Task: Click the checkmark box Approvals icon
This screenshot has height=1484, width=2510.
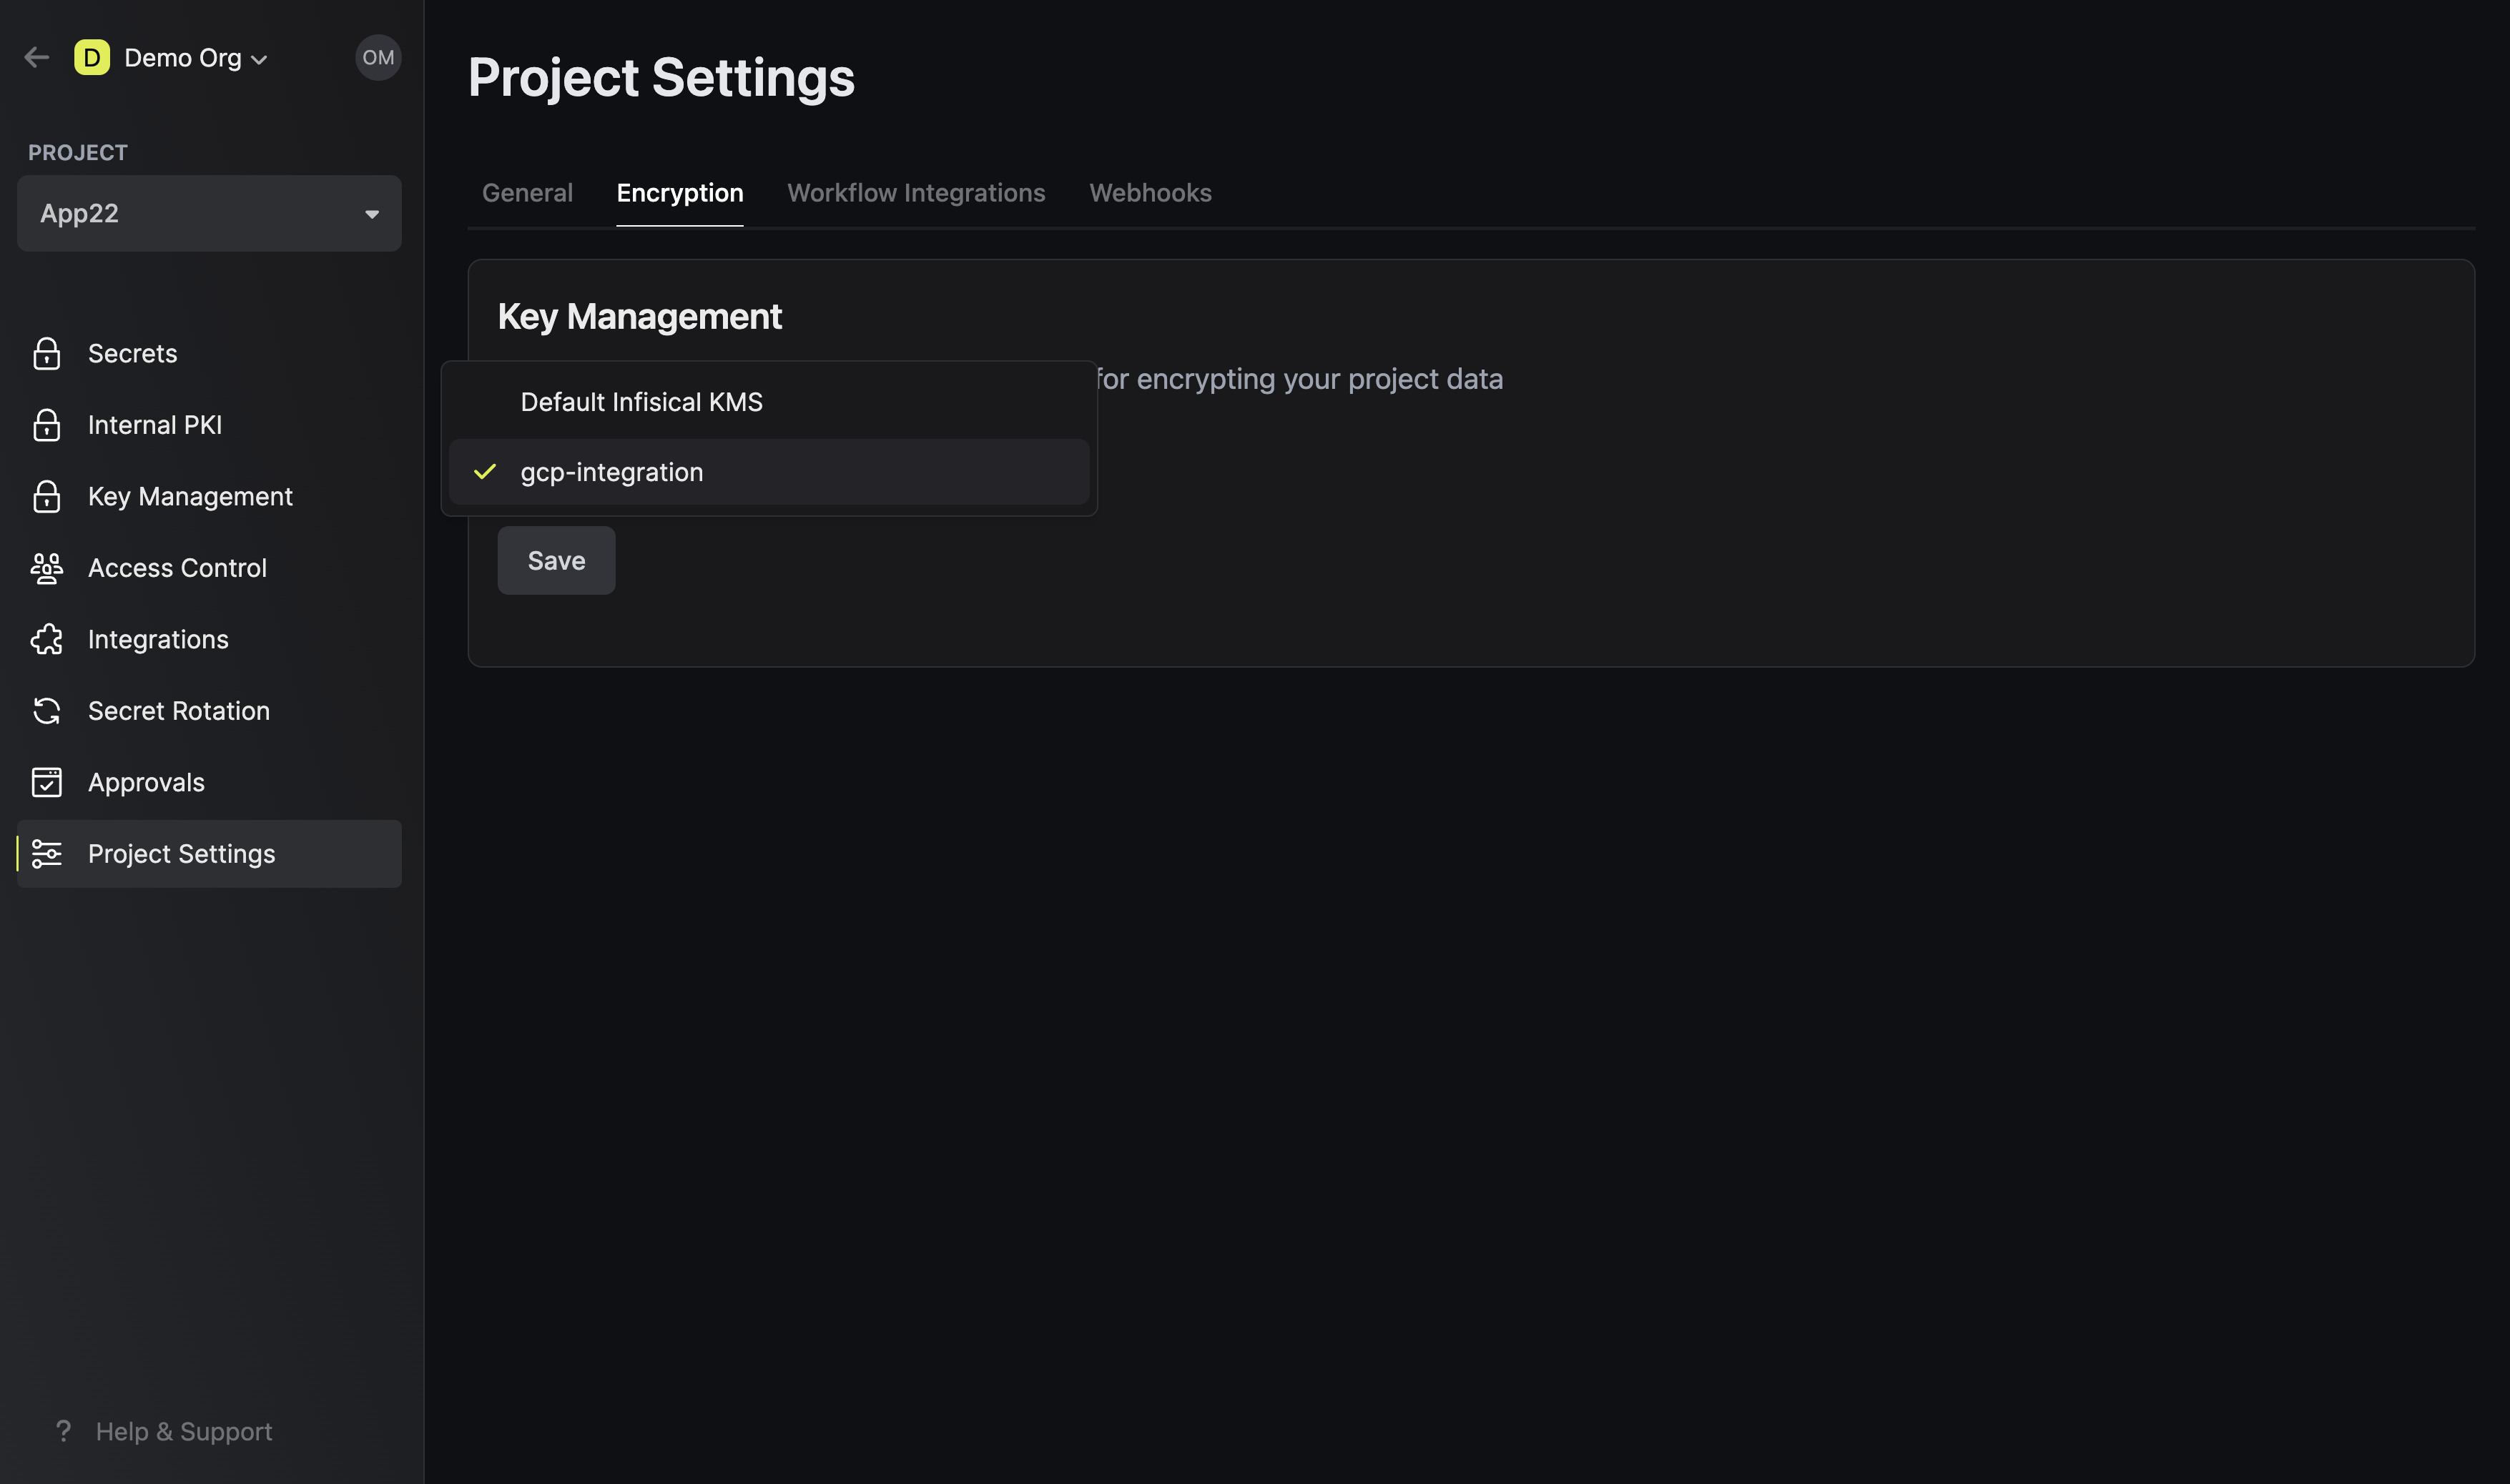Action: [47, 783]
